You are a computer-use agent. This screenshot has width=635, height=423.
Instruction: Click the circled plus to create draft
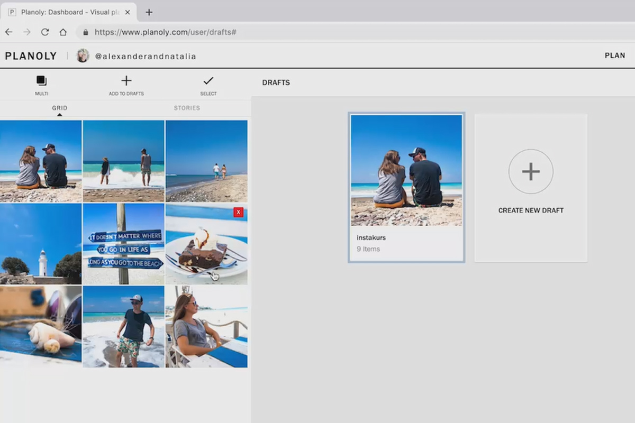(x=531, y=171)
